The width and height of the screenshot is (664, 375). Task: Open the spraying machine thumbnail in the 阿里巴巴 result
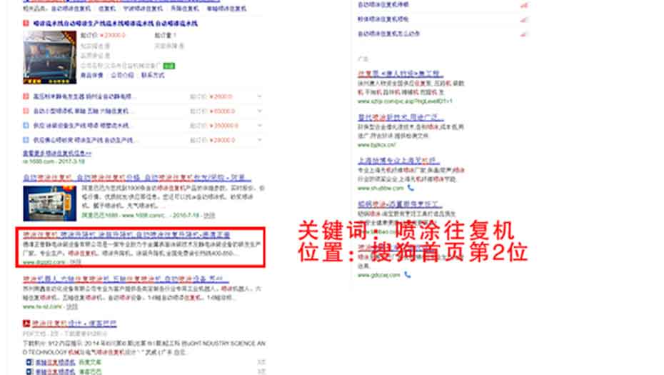tap(44, 201)
